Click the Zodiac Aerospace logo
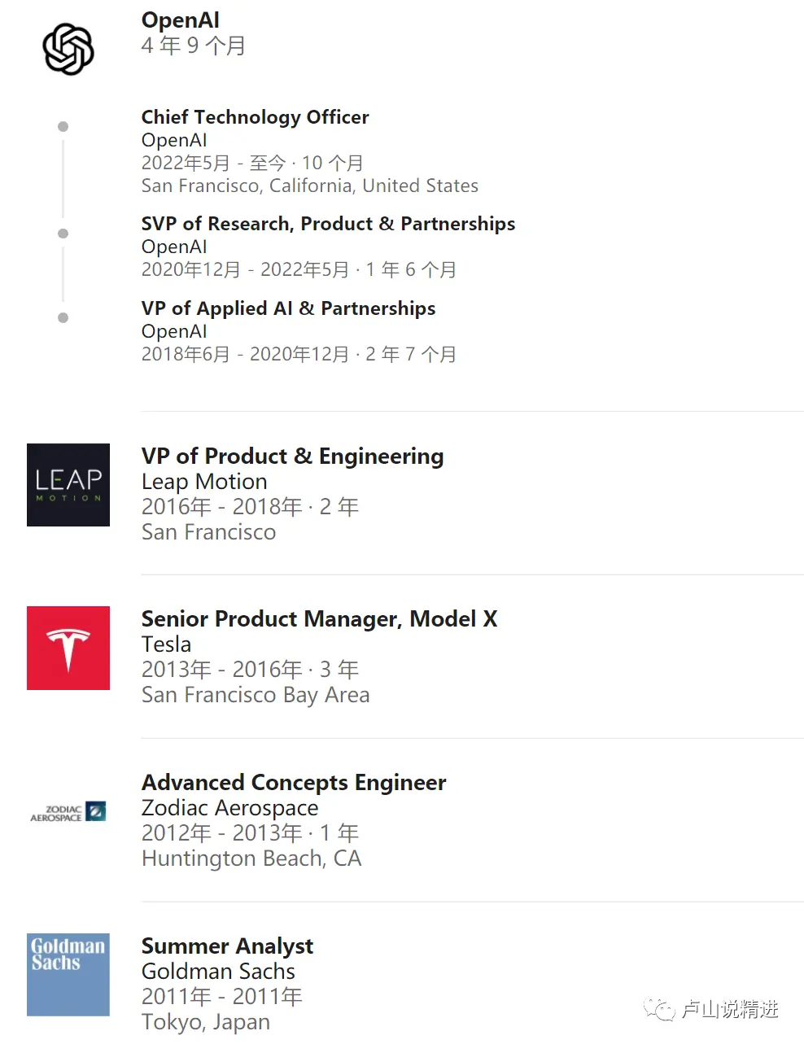 (68, 811)
